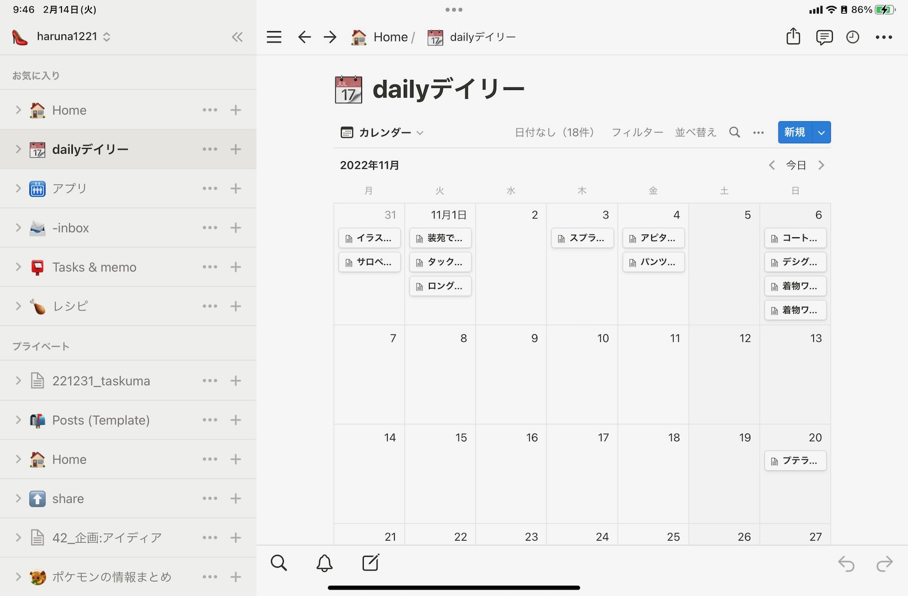
Task: Add a subpage to Tasks & memo
Action: point(236,267)
